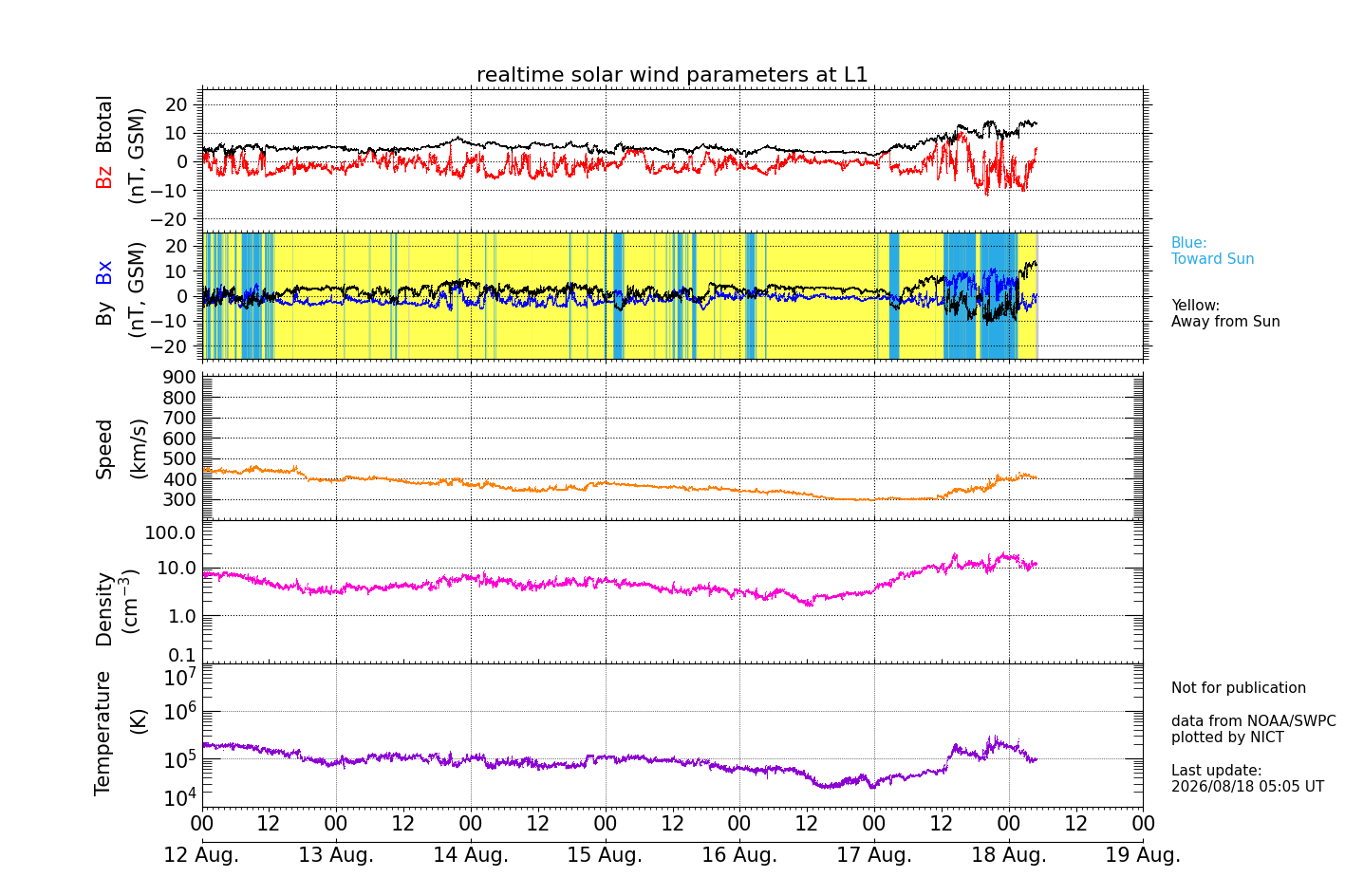The image size is (1345, 896).
Task: Click the "(nT, GSM)" unit beside By Bx
Action: pyautogui.click(x=137, y=290)
